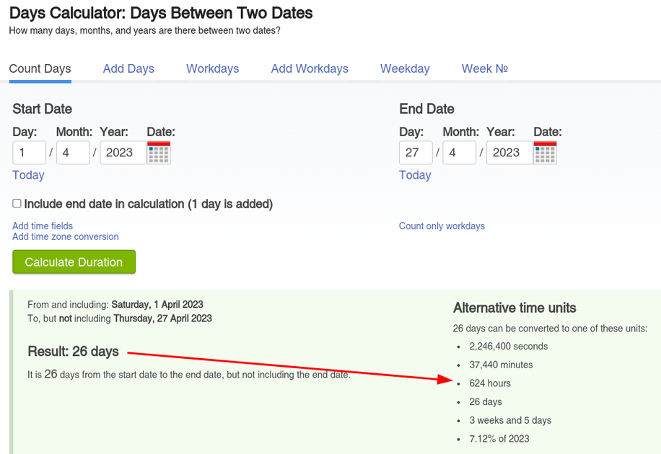Viewport: 661px width, 454px height.
Task: Focus the Start Date Month field
Action: click(72, 153)
